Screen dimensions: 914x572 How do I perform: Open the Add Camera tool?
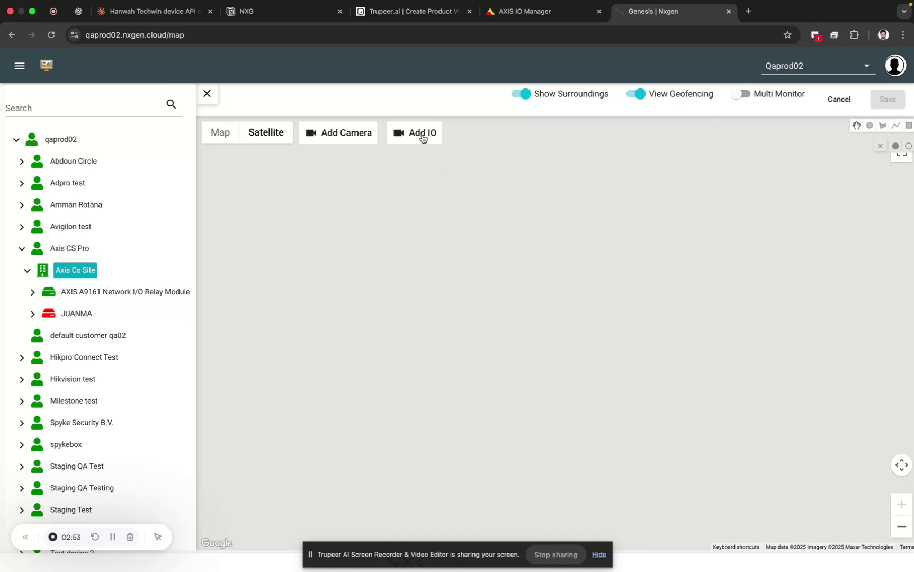(x=338, y=133)
